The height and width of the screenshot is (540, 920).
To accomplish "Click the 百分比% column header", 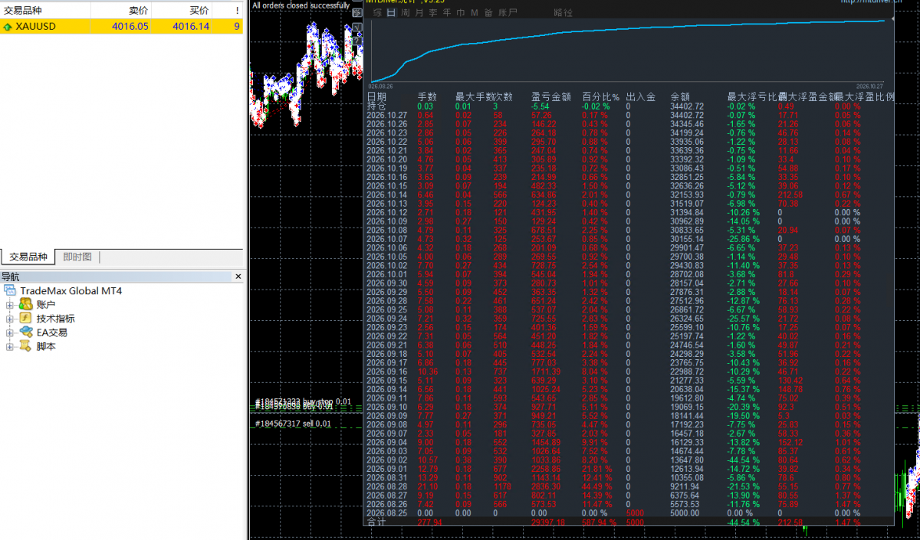I will point(601,97).
